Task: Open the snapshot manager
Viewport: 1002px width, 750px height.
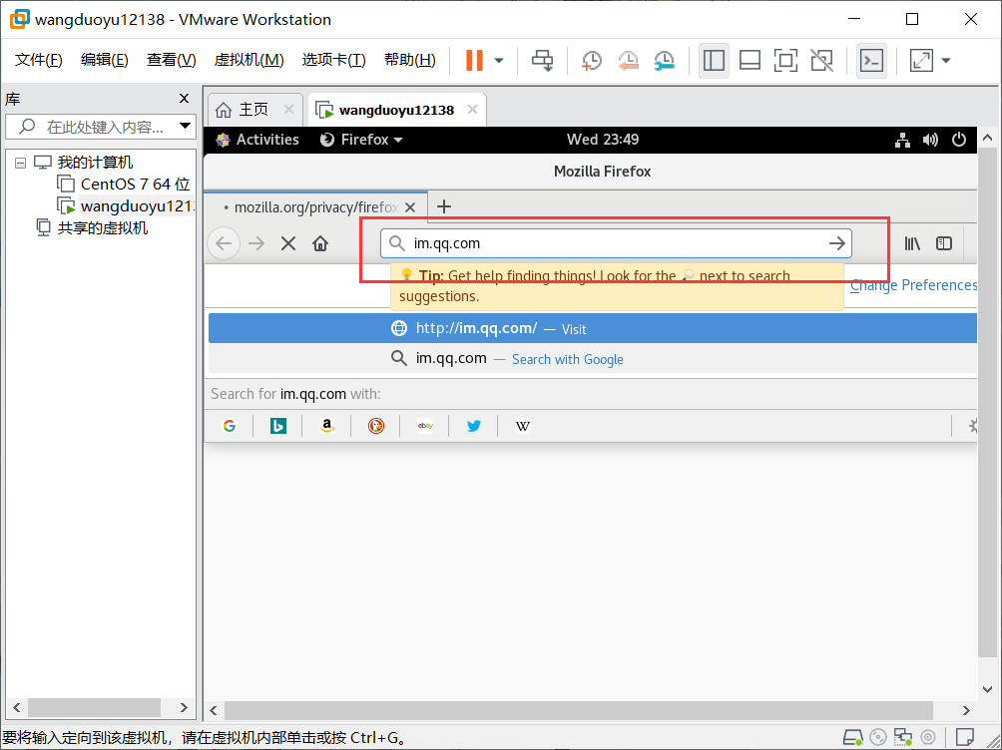Action: [664, 60]
